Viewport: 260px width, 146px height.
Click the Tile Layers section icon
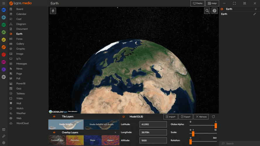[54, 117]
